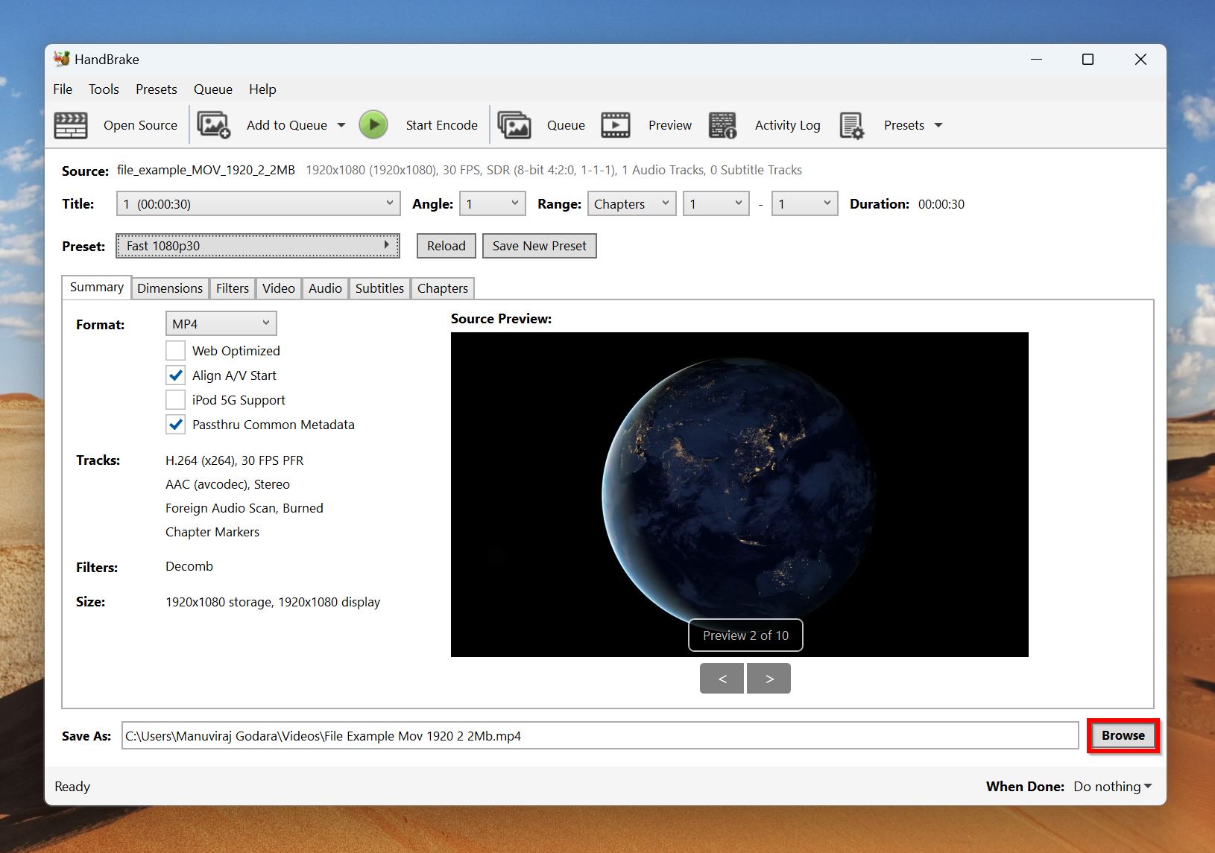The height and width of the screenshot is (853, 1215).
Task: Select the Summary tab
Action: tap(97, 287)
